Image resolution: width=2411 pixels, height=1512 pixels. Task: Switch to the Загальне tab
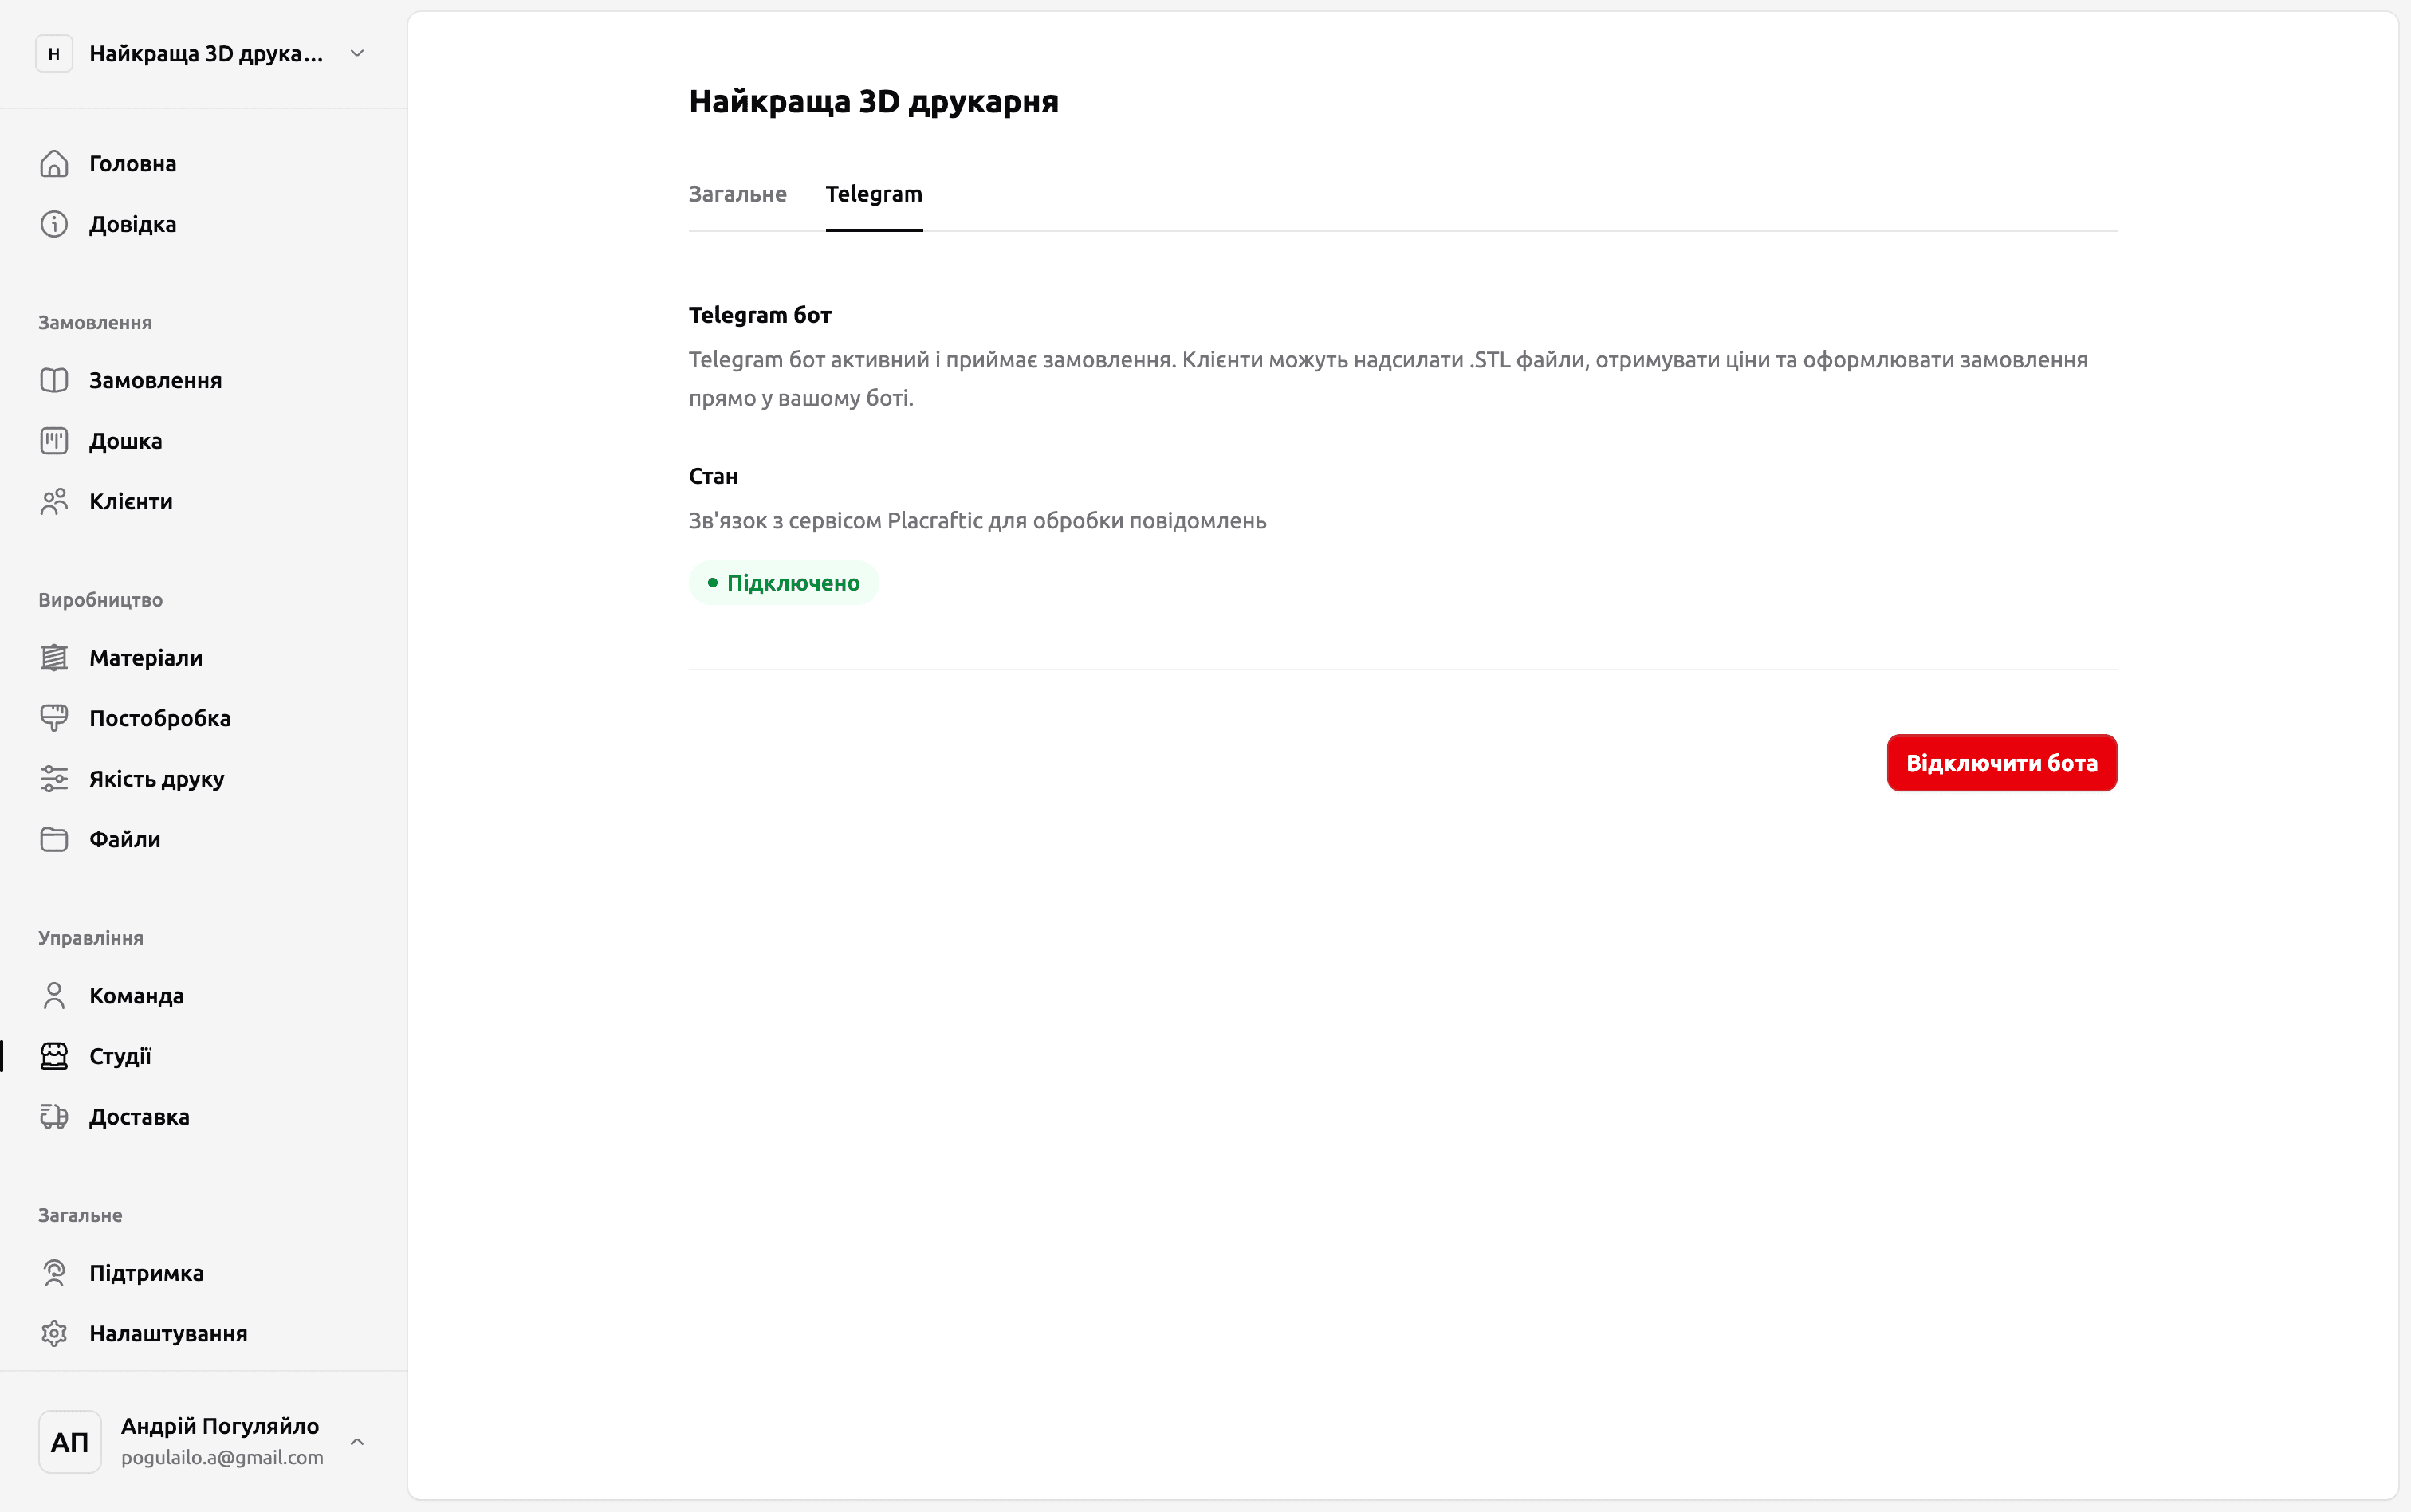tap(737, 194)
